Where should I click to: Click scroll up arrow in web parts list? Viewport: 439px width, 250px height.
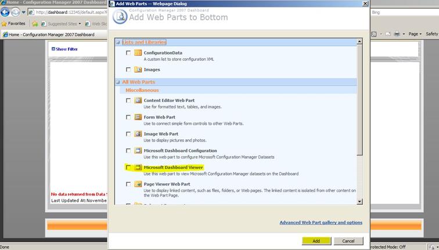360,42
